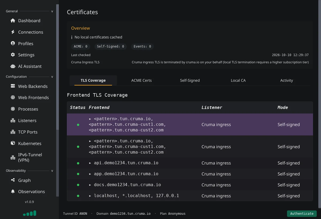Select the TLS Coverage tab
Image resolution: width=321 pixels, height=219 pixels.
(x=93, y=80)
